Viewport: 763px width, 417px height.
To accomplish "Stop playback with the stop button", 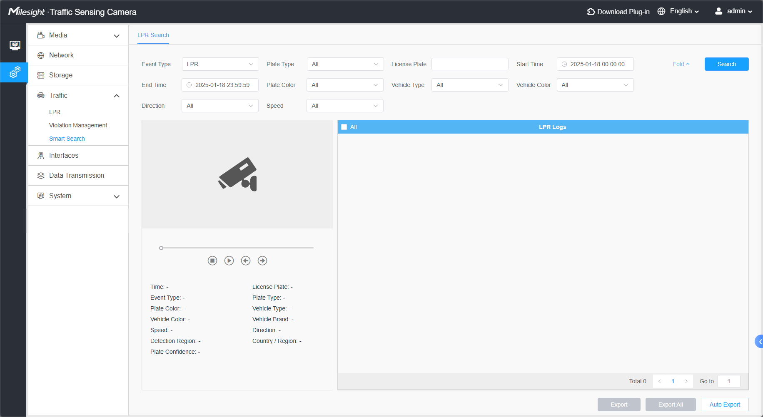I will pos(212,261).
